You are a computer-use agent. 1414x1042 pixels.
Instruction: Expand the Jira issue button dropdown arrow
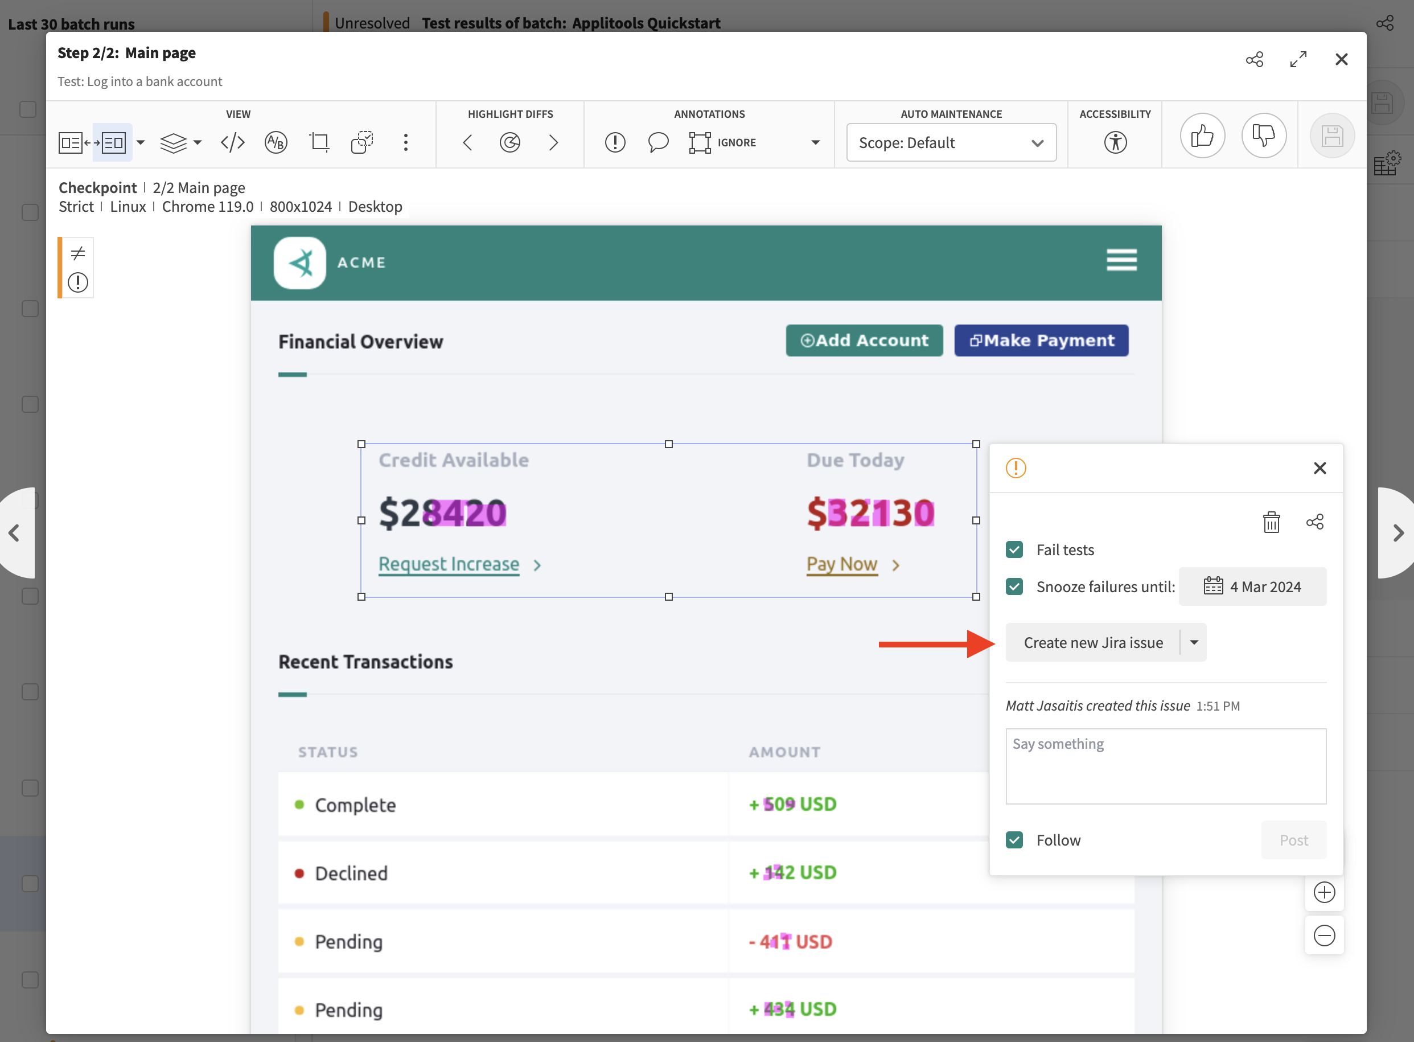click(1193, 642)
